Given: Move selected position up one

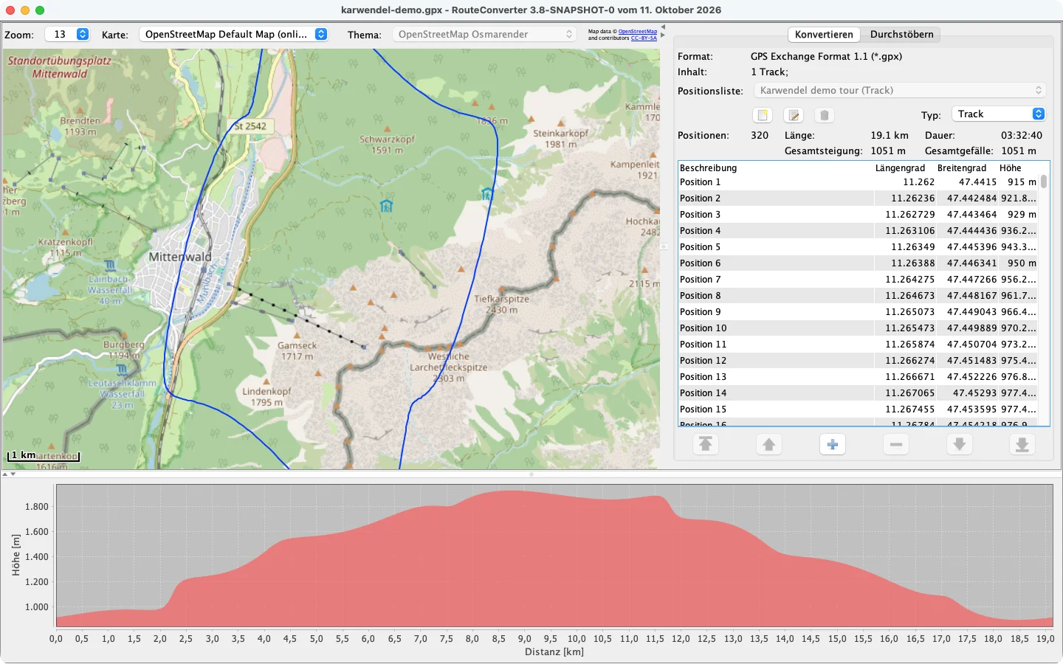Looking at the screenshot, I should pos(769,444).
